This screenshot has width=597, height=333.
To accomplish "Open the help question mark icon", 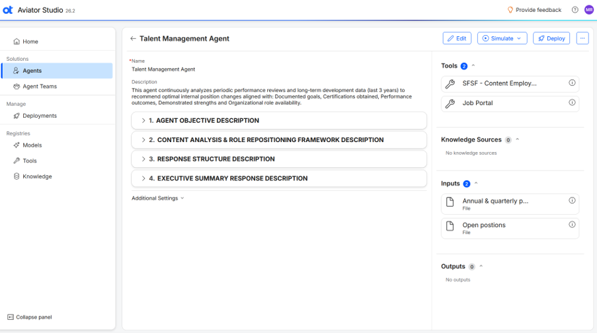I will [575, 10].
